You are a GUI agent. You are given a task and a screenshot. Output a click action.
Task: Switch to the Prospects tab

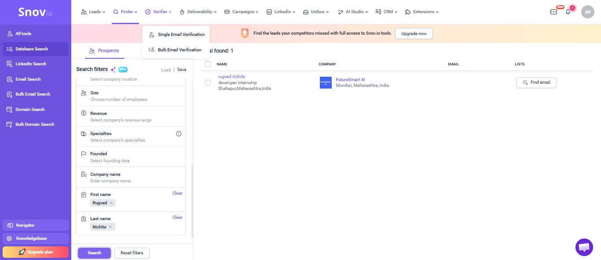coord(104,51)
